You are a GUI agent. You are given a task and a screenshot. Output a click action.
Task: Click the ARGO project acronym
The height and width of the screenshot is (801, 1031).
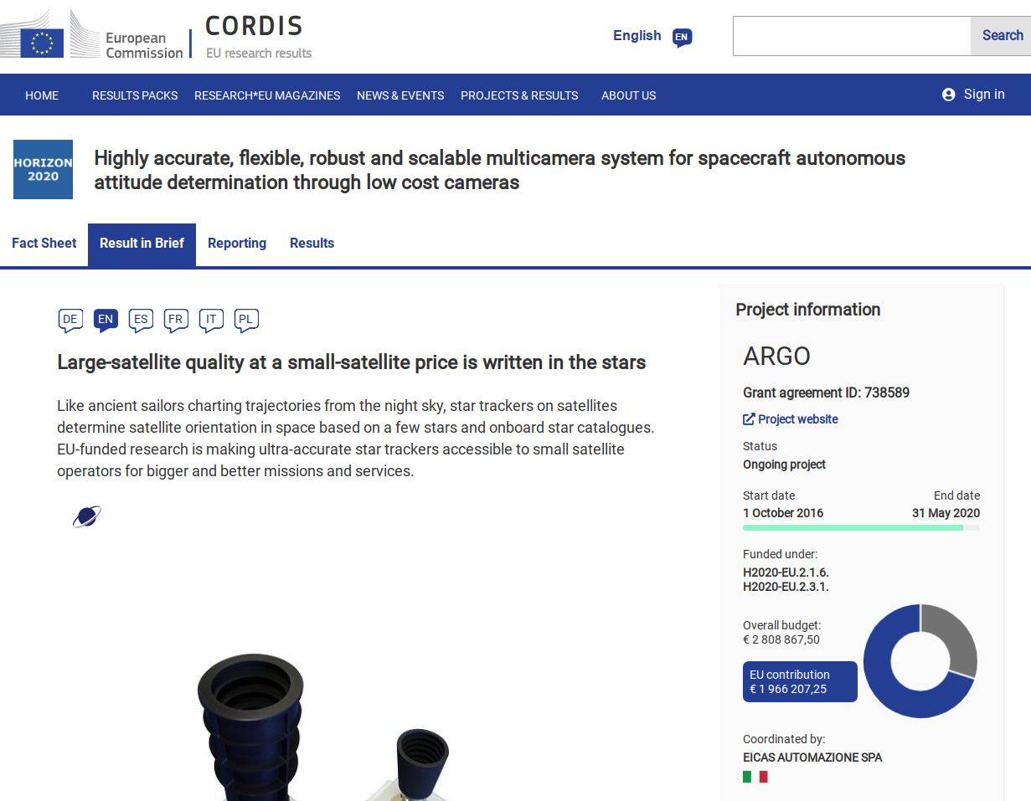[776, 357]
